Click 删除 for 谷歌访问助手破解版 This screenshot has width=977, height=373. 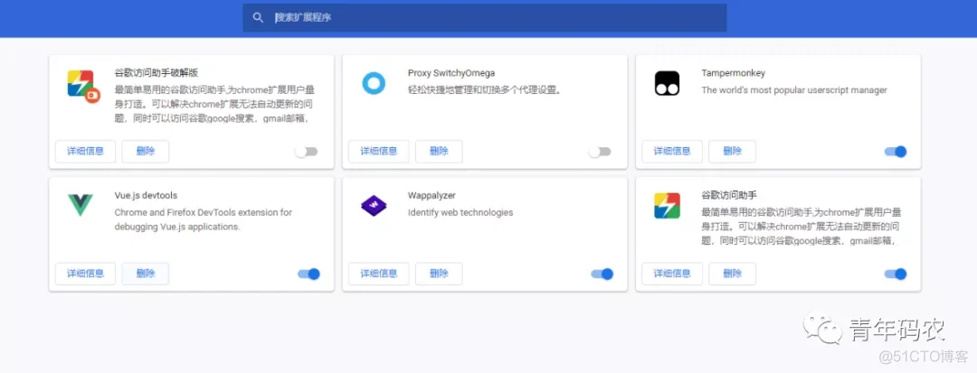click(145, 152)
